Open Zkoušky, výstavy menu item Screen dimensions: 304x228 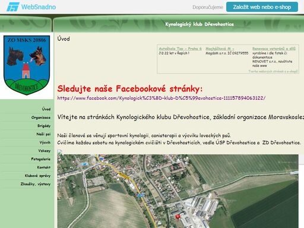[36, 184]
